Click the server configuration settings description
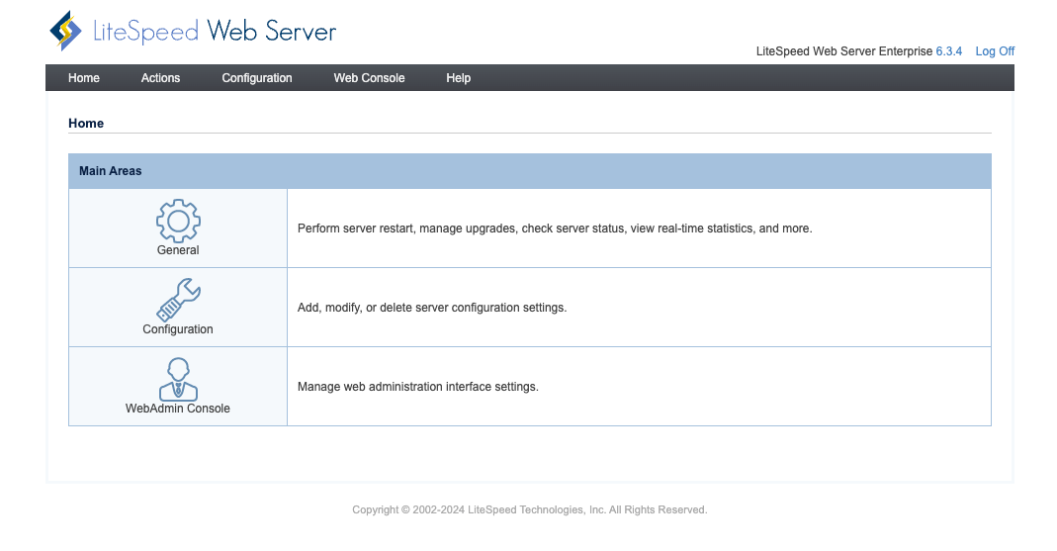Screen dimensions: 1057x551 pyautogui.click(x=431, y=308)
